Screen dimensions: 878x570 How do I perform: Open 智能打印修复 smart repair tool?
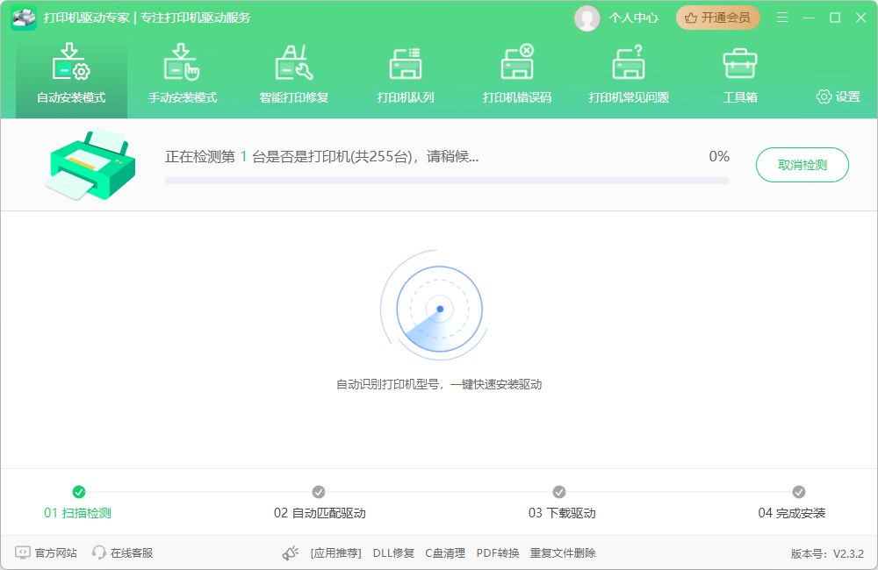point(293,75)
